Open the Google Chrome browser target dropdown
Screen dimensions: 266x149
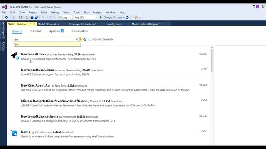pos(123,17)
